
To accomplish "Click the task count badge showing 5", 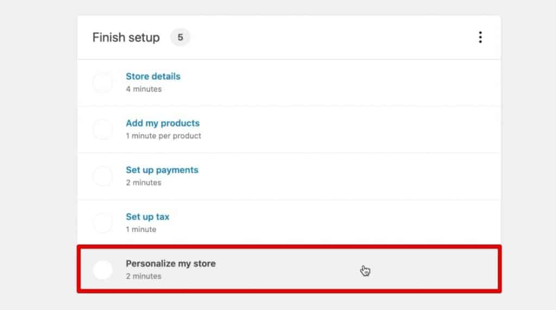I will tap(180, 37).
